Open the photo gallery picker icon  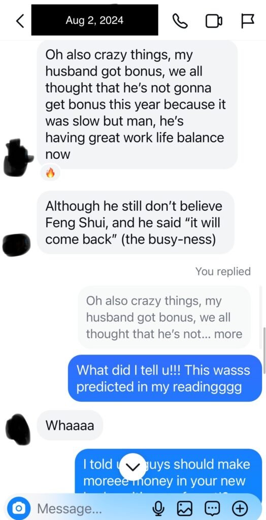[x=185, y=508]
